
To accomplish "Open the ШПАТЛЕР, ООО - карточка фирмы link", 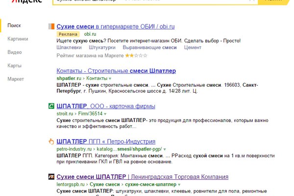I will coord(106,106).
